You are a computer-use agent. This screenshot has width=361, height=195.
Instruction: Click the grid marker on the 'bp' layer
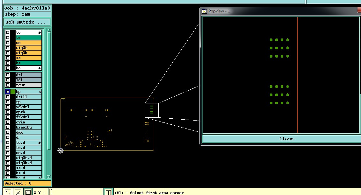click(x=40, y=92)
